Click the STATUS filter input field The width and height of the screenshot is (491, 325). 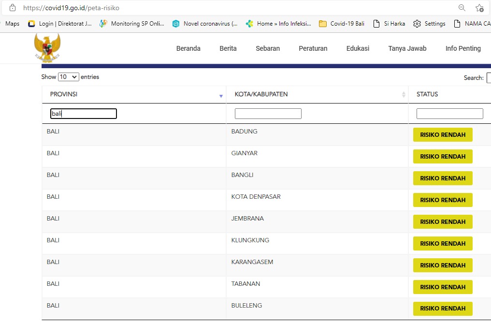click(x=449, y=114)
